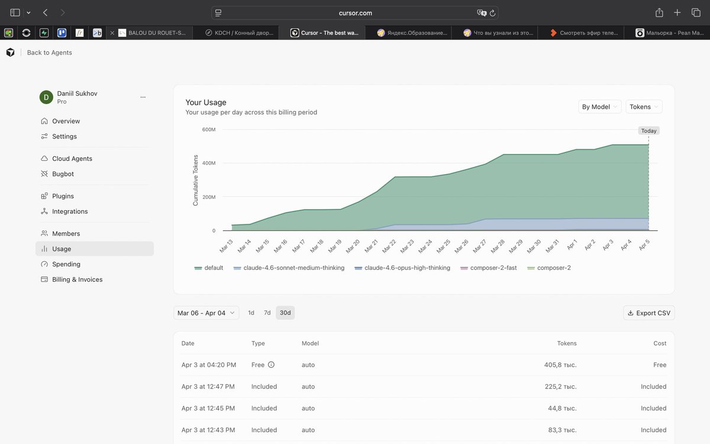Click the 83,3 тыс. tokens value
This screenshot has height=444, width=710.
[x=562, y=430]
